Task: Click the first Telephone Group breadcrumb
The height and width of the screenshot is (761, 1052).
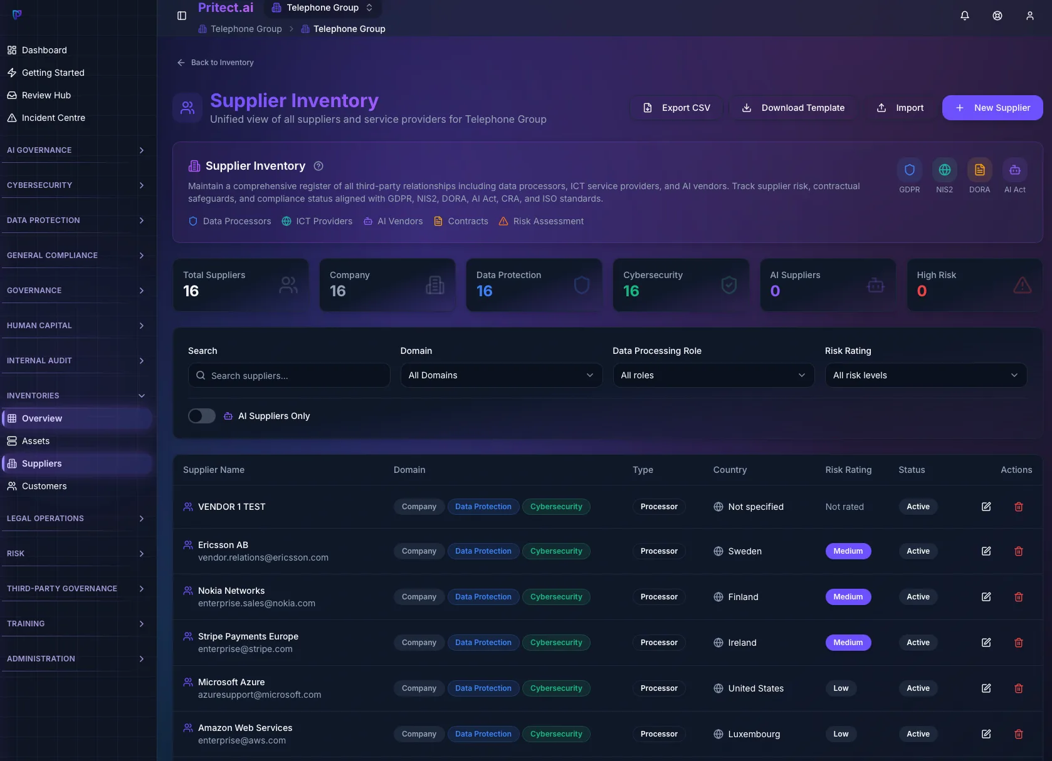Action: click(x=240, y=29)
